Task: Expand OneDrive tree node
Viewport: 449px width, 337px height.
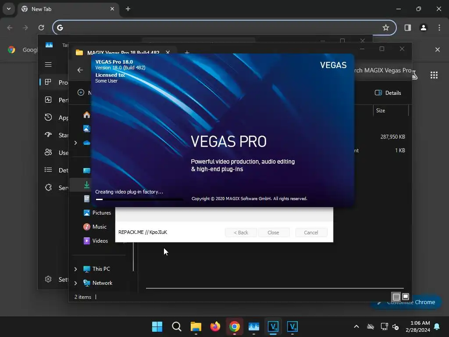Action: (75, 143)
